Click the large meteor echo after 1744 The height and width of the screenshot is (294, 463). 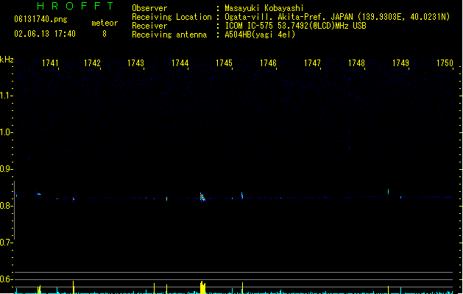[x=202, y=197]
